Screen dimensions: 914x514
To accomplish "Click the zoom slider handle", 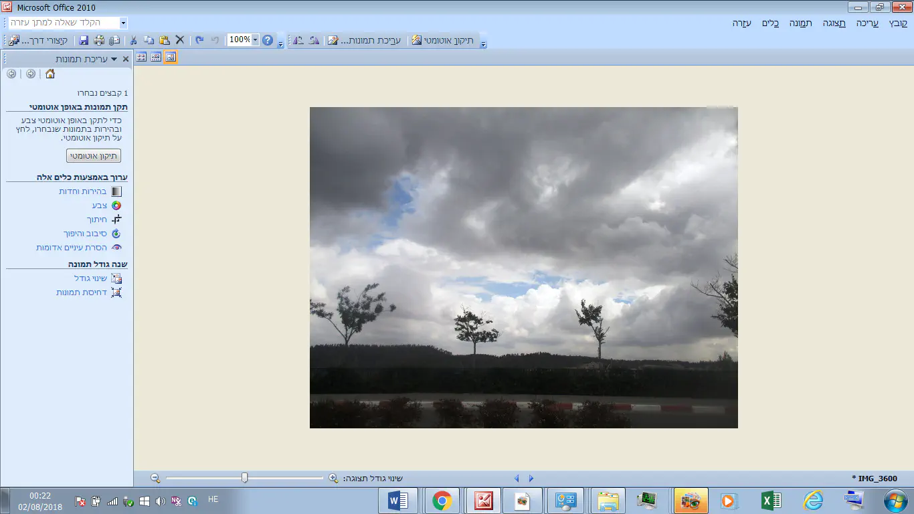I will pos(244,478).
